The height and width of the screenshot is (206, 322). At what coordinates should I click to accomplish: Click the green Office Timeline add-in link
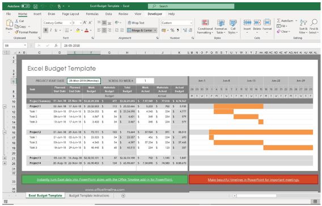coord(105,179)
